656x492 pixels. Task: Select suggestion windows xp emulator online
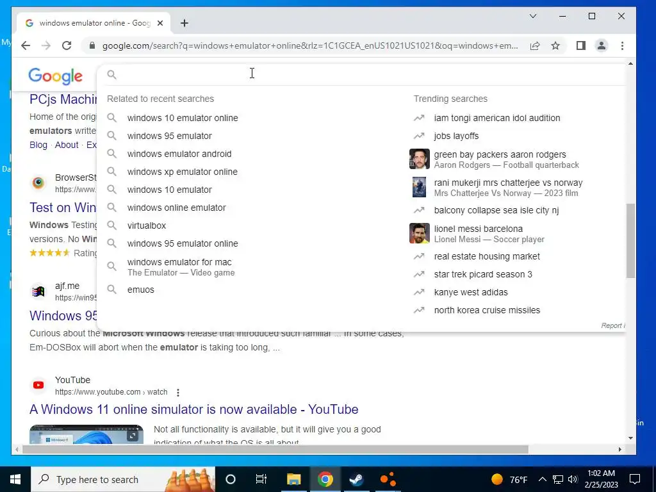pos(183,172)
